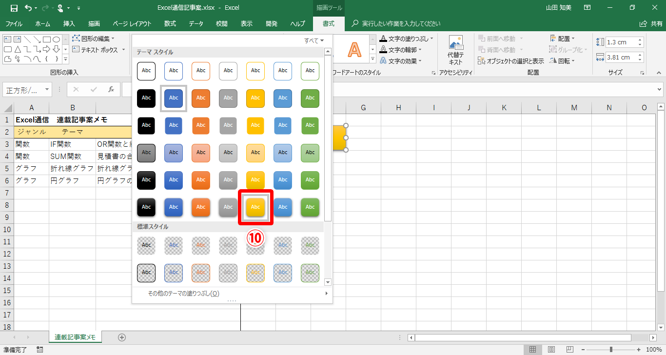The image size is (666, 355).
Task: Select the elbow connector without arrowhead
Action: pos(27,49)
